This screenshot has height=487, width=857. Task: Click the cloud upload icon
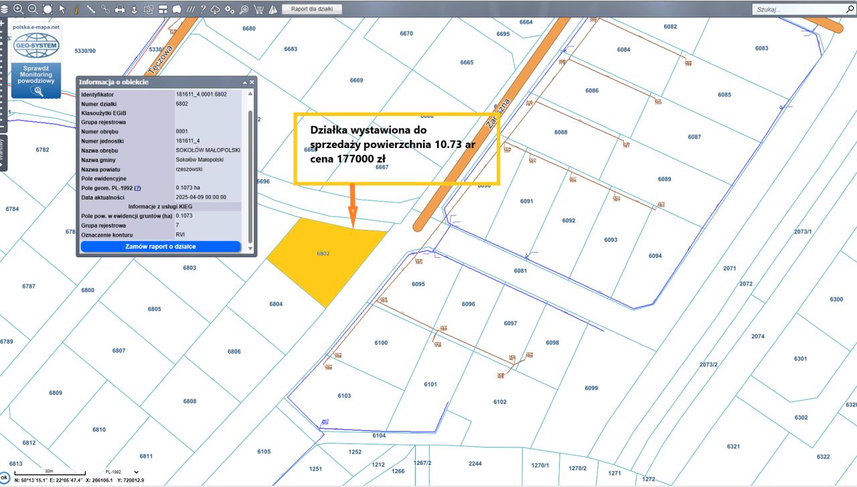215,9
